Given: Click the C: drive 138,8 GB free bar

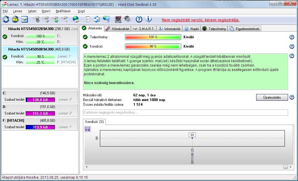Looking at the screenshot, I should (40, 100).
